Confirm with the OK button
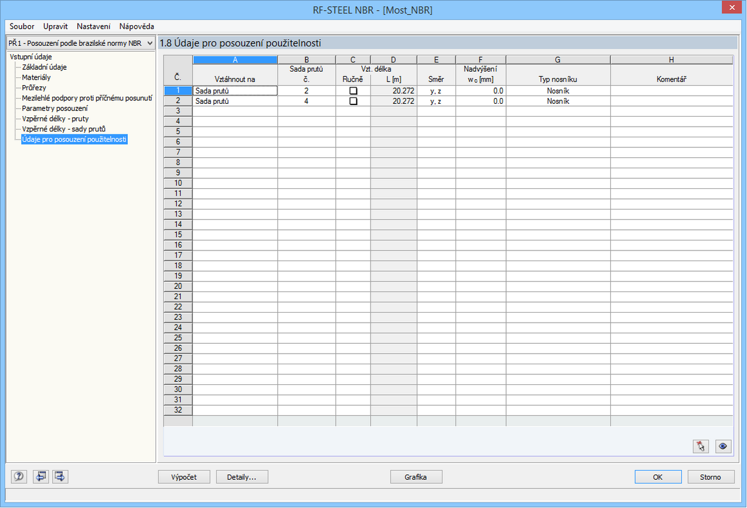Screen dimensions: 747x508 (x=658, y=477)
